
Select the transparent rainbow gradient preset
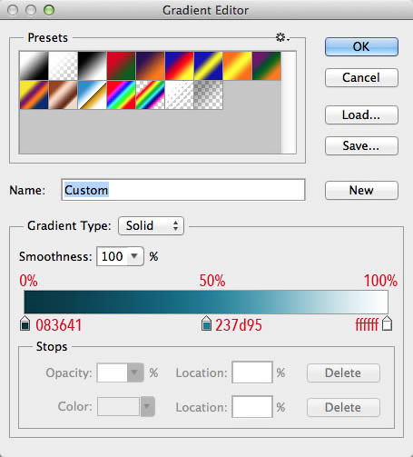(151, 94)
